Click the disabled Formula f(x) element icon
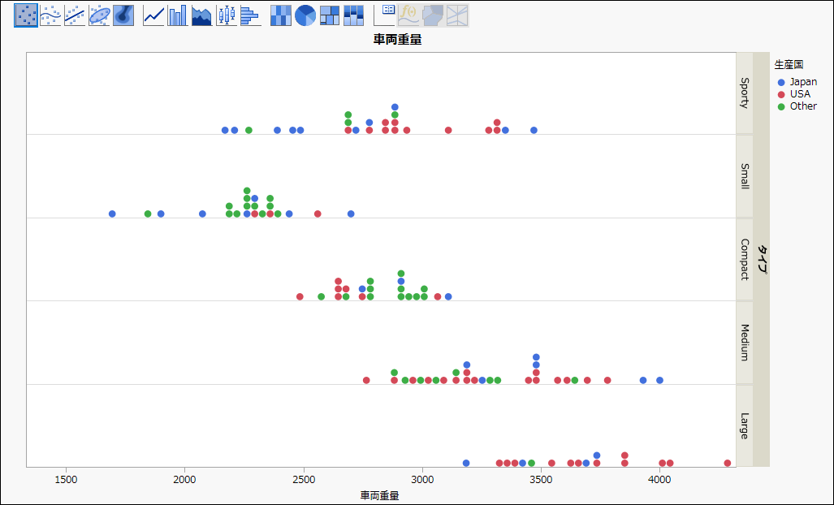The height and width of the screenshot is (505, 834). (x=409, y=15)
